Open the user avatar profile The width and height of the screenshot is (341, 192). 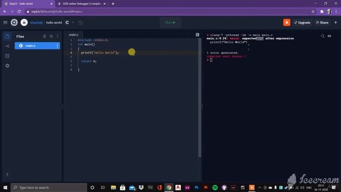[24, 22]
